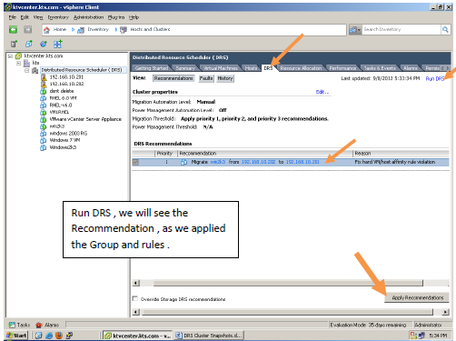
Task: Click the Tasks icon in the status bar
Action: click(x=12, y=325)
